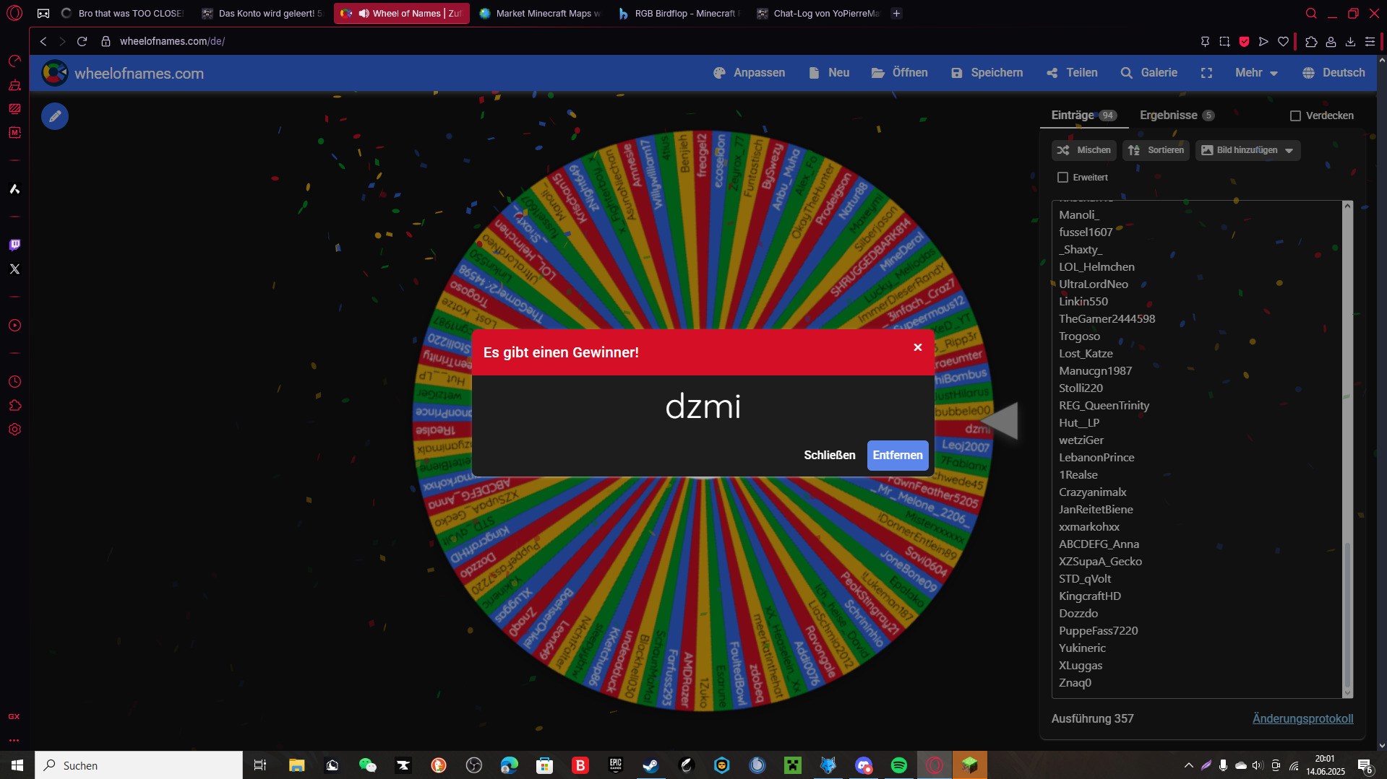
Task: Click the Mischen shuffle button
Action: pos(1083,150)
